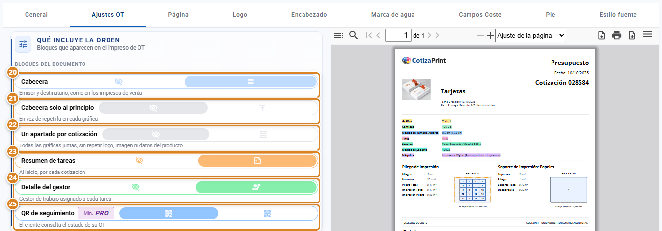Screen dimensions: 662x231
Task: Click the page number input field
Action: [x=398, y=35]
